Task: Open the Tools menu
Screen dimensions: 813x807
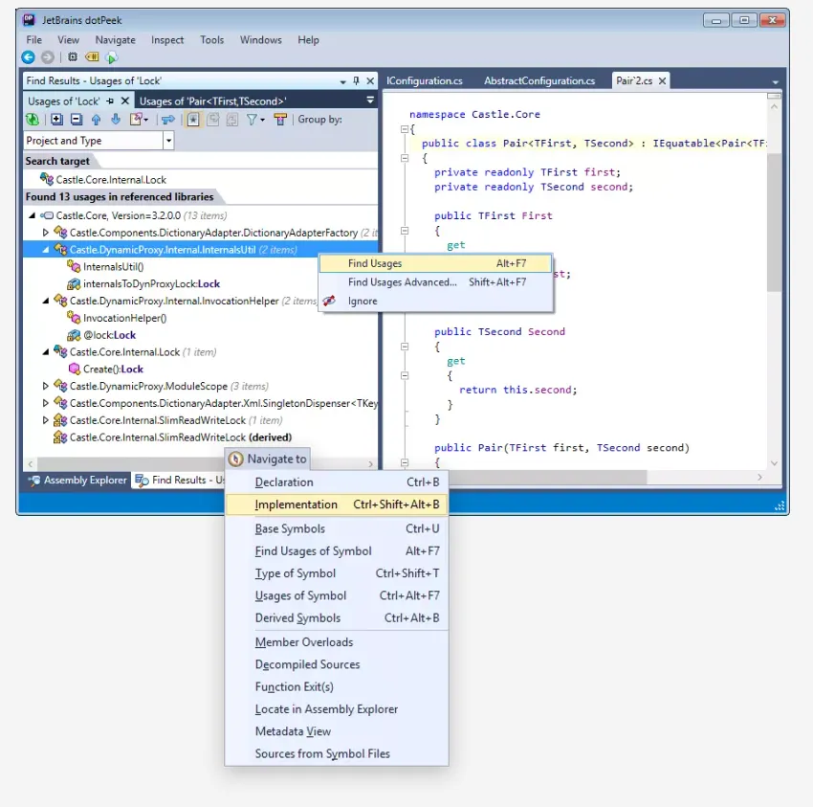Action: click(212, 40)
